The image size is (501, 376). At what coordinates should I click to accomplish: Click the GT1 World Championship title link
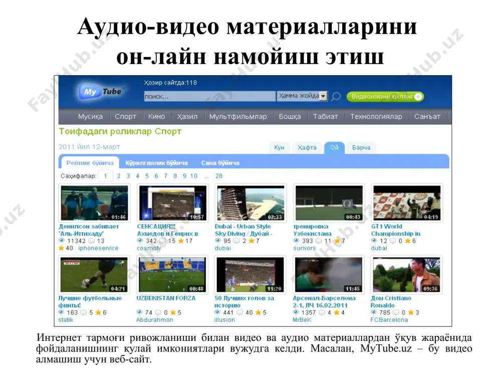[x=396, y=230]
